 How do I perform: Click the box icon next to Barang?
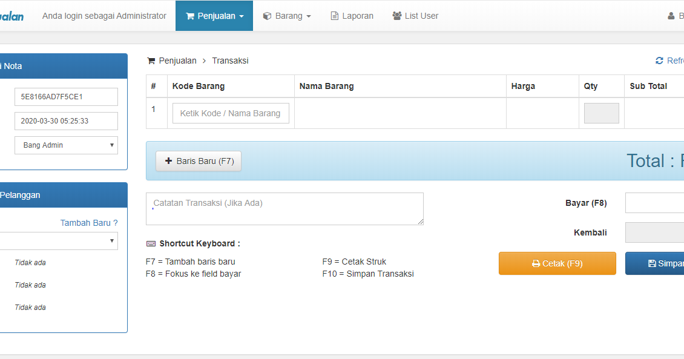[x=266, y=16]
